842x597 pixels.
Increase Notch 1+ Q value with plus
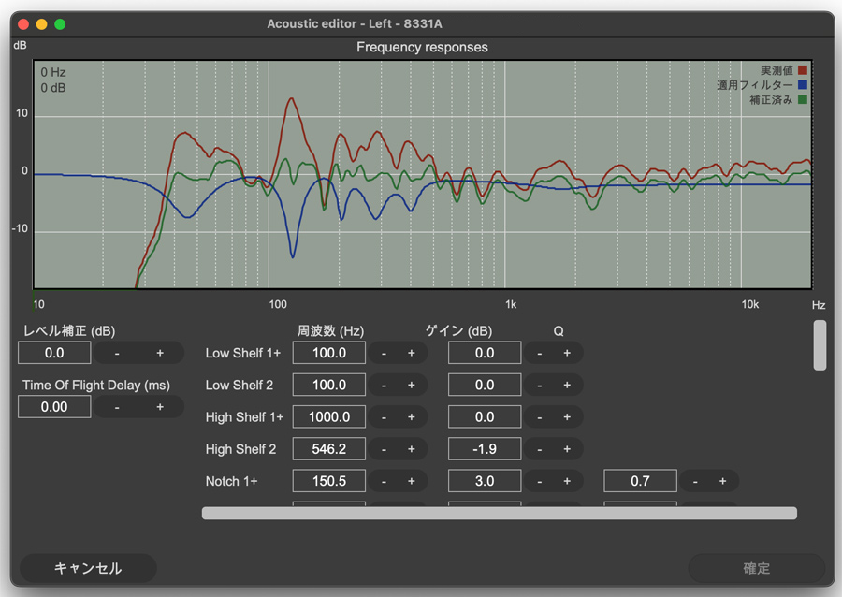[x=723, y=481]
